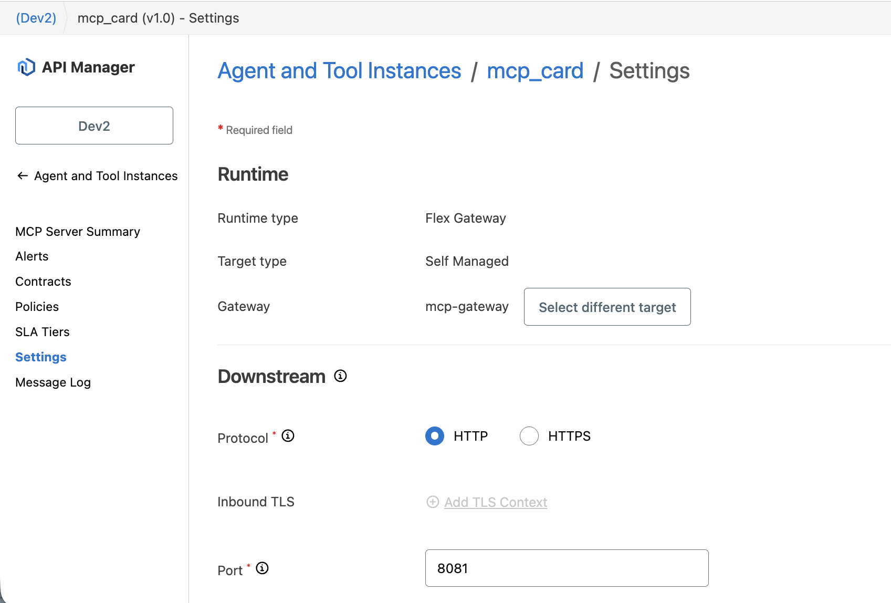Viewport: 891px width, 603px height.
Task: Go back to Agent and Tool Instances in sidebar
Action: point(106,176)
